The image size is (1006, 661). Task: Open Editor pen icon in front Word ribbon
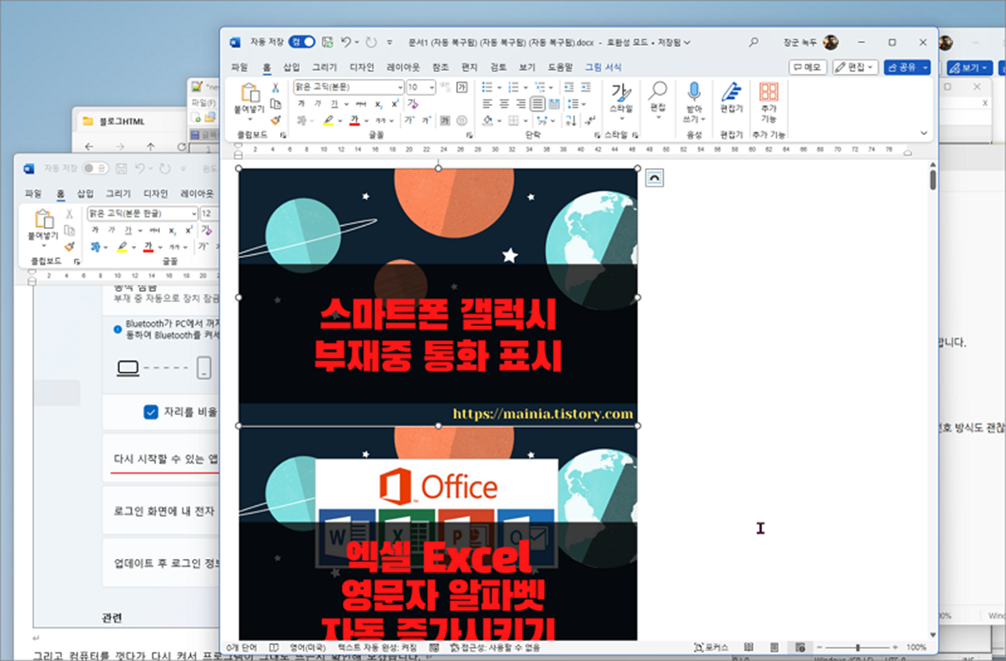(x=731, y=91)
